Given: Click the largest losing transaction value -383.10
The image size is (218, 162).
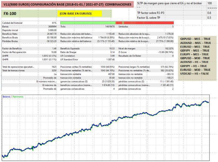Looking at the screenshot, I should 170,74.
